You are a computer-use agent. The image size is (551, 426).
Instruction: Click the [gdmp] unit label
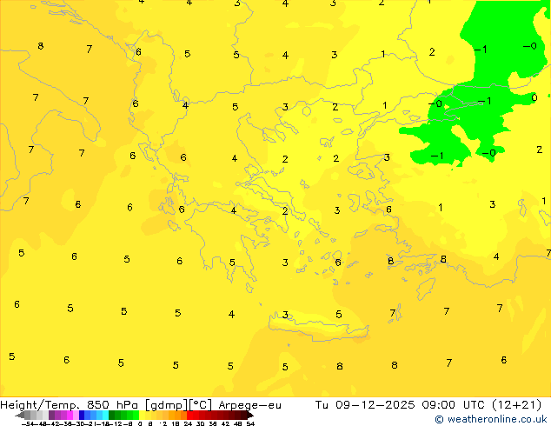click(167, 405)
